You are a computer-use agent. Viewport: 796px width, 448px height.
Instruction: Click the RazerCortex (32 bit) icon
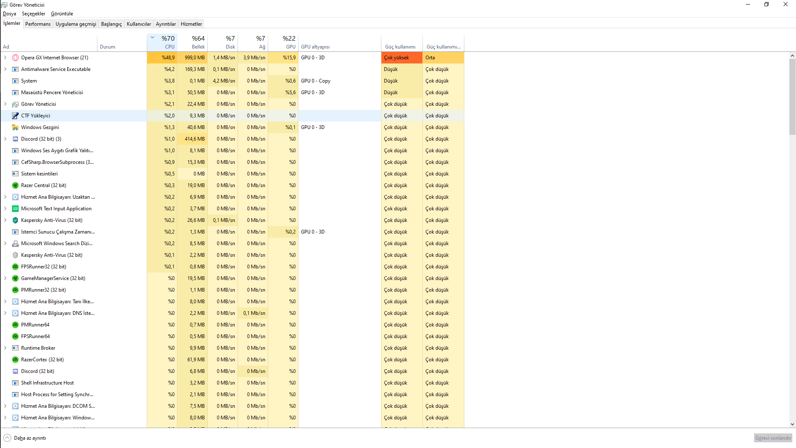(x=15, y=360)
